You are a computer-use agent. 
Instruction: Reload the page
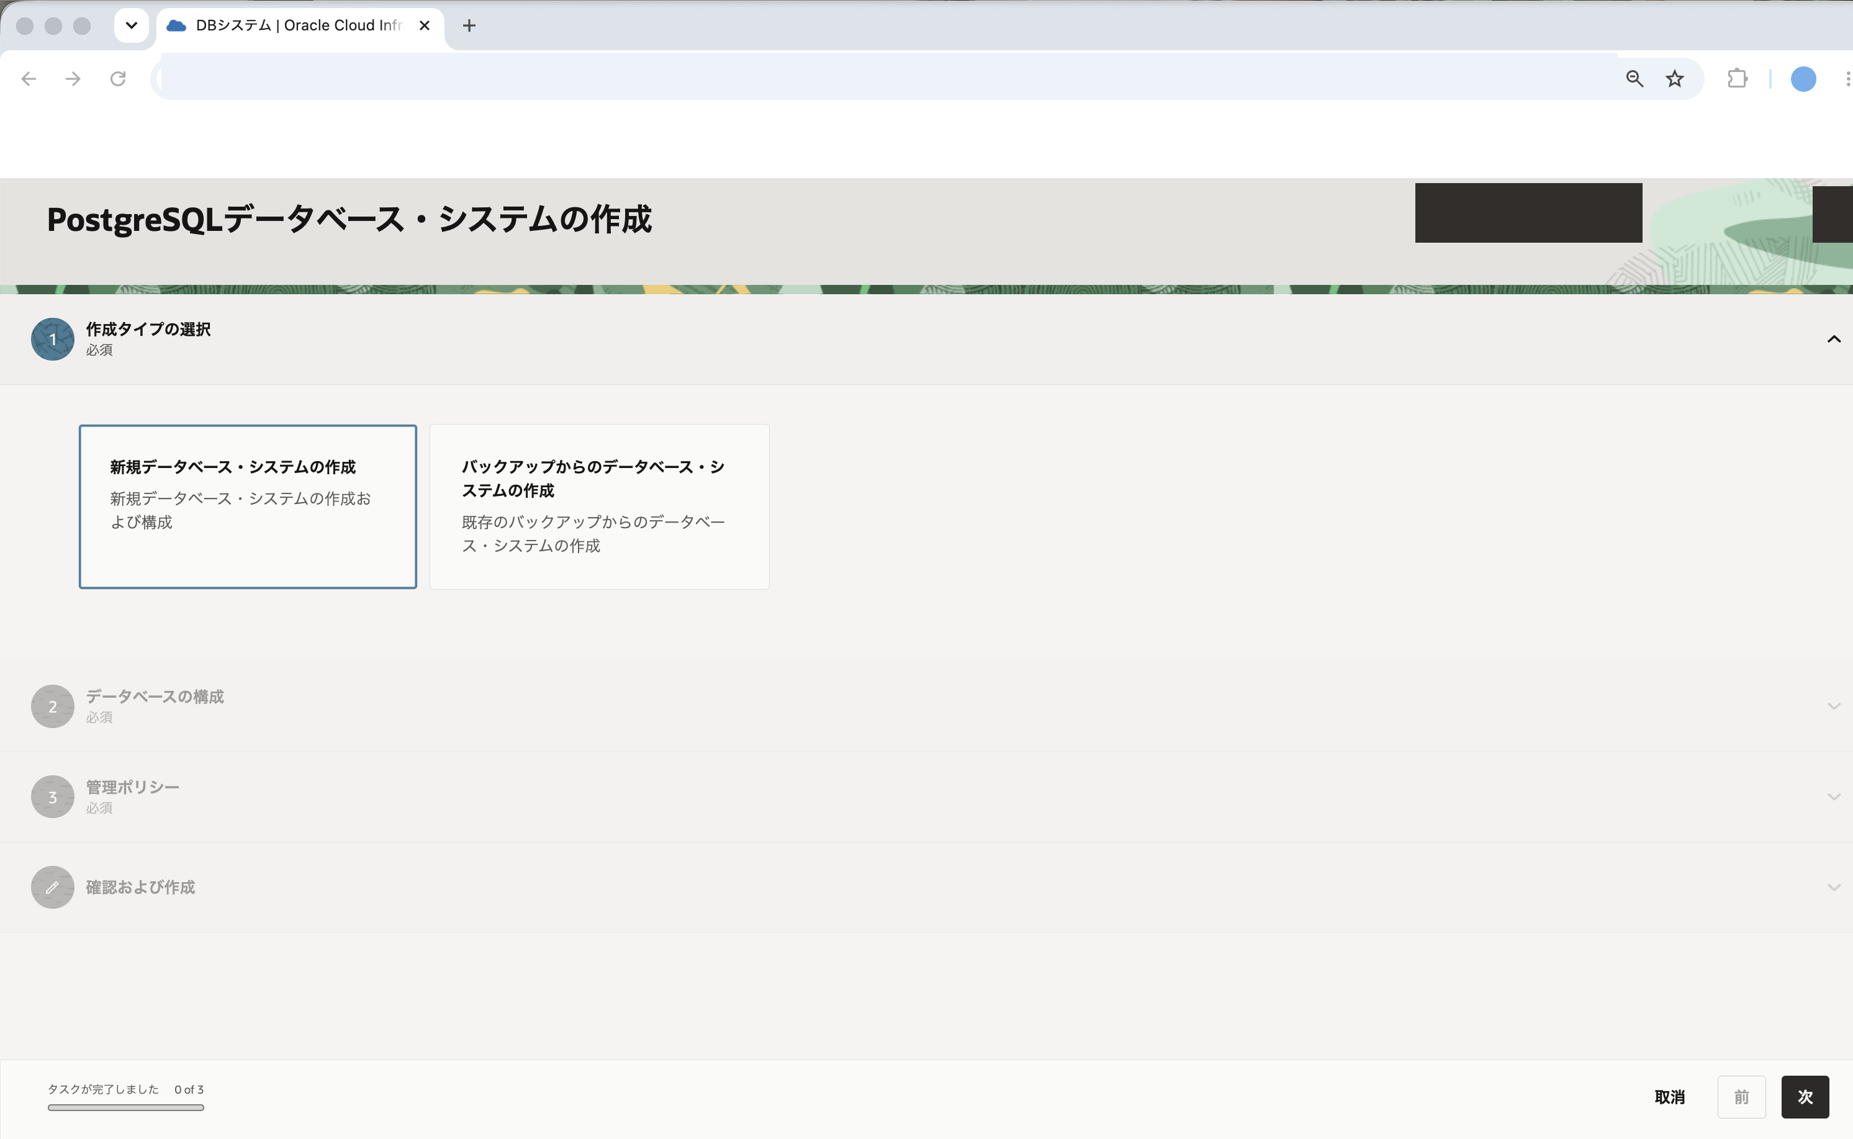(x=117, y=78)
